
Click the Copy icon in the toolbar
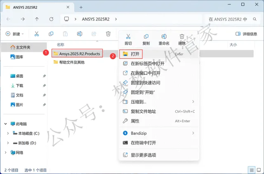pyautogui.click(x=51, y=34)
